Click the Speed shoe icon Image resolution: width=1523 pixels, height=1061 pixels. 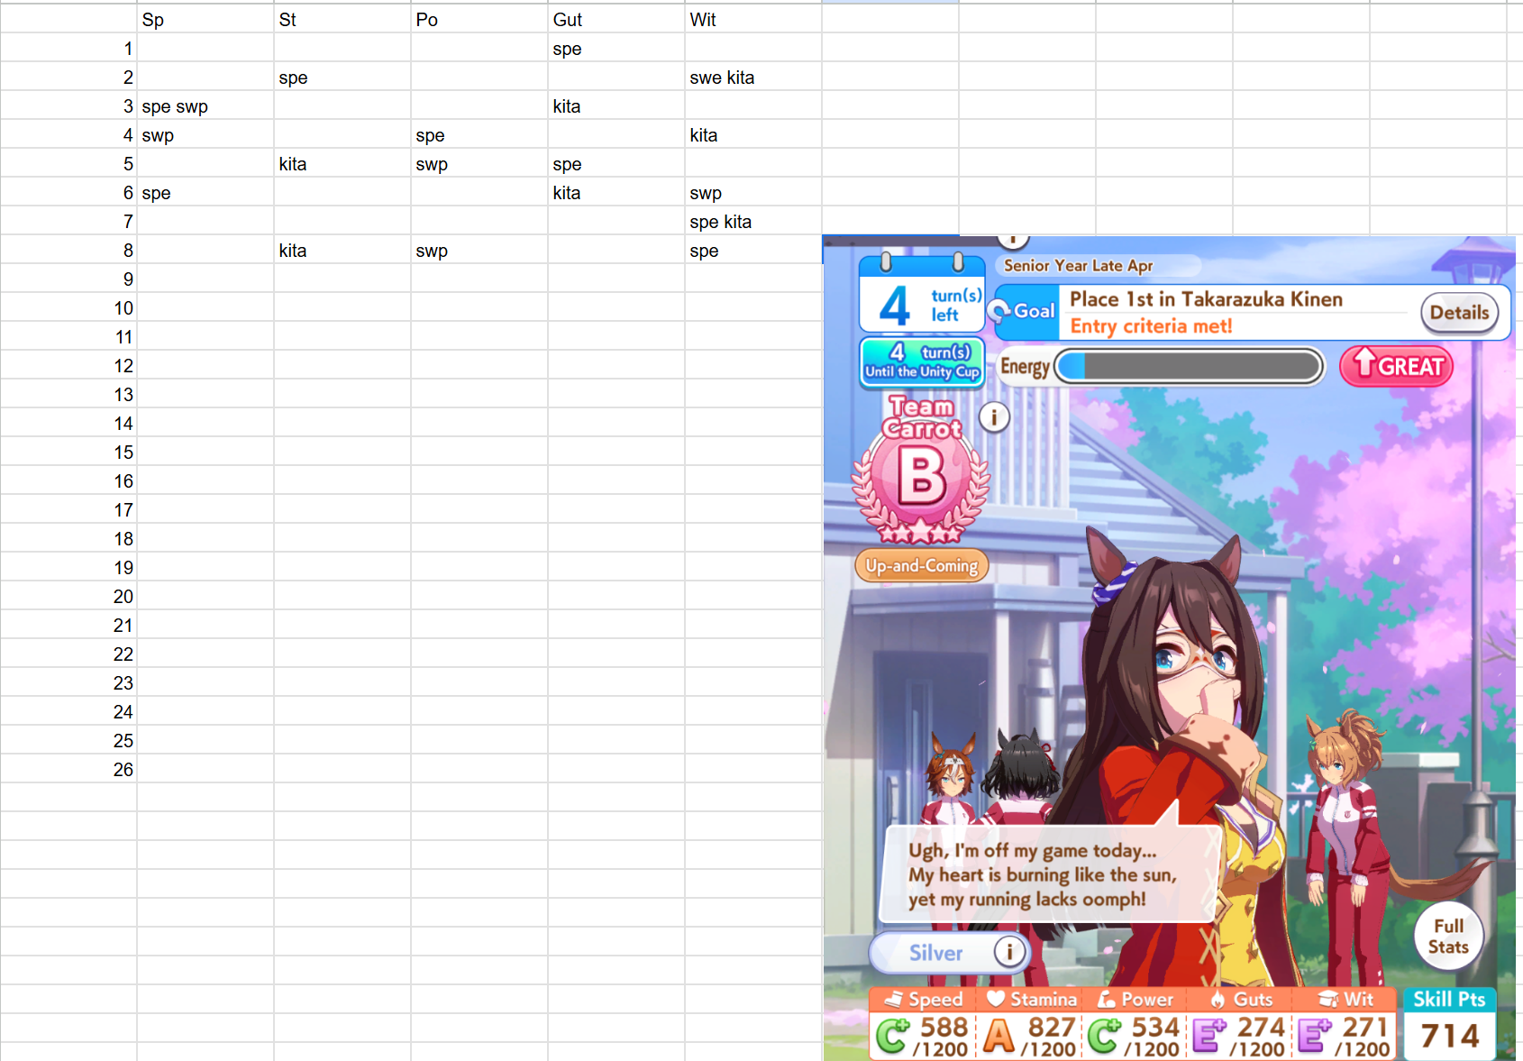coord(893,999)
